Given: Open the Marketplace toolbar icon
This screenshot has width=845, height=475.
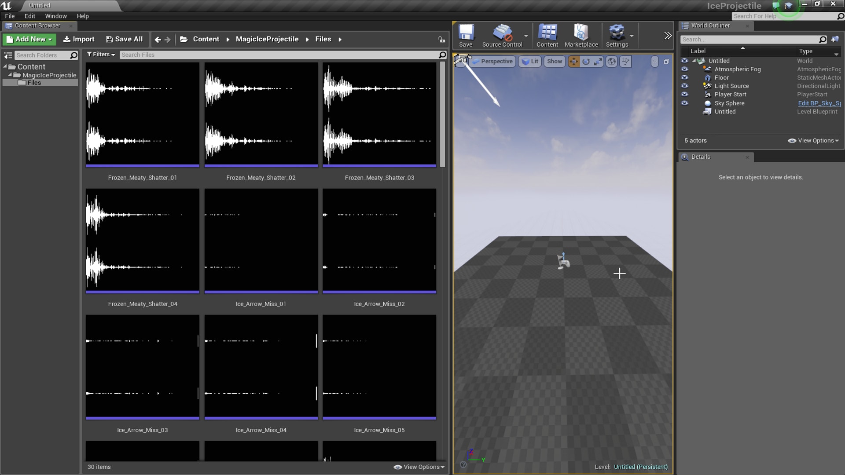Looking at the screenshot, I should pos(581,35).
